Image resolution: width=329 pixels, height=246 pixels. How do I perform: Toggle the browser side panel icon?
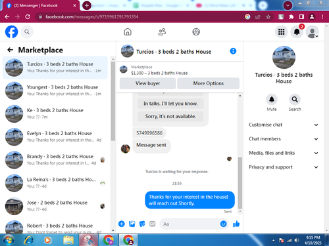coord(301,16)
